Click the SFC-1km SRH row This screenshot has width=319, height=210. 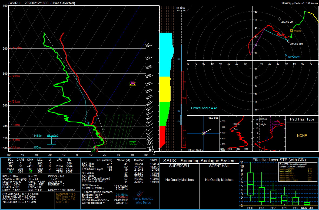pos(121,164)
